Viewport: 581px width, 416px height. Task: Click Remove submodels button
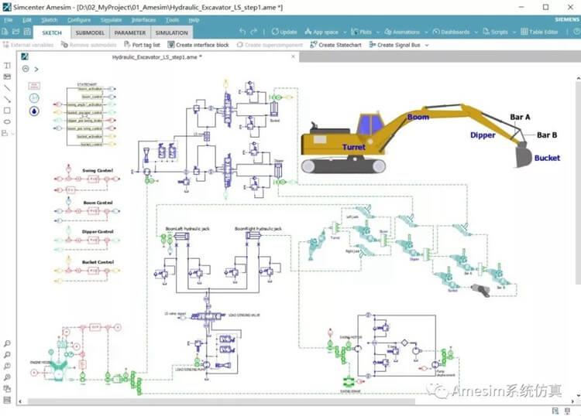click(88, 45)
